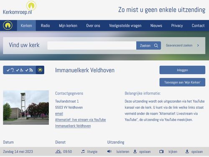Open the liturgie link
209x157 pixels.
pos(92,152)
